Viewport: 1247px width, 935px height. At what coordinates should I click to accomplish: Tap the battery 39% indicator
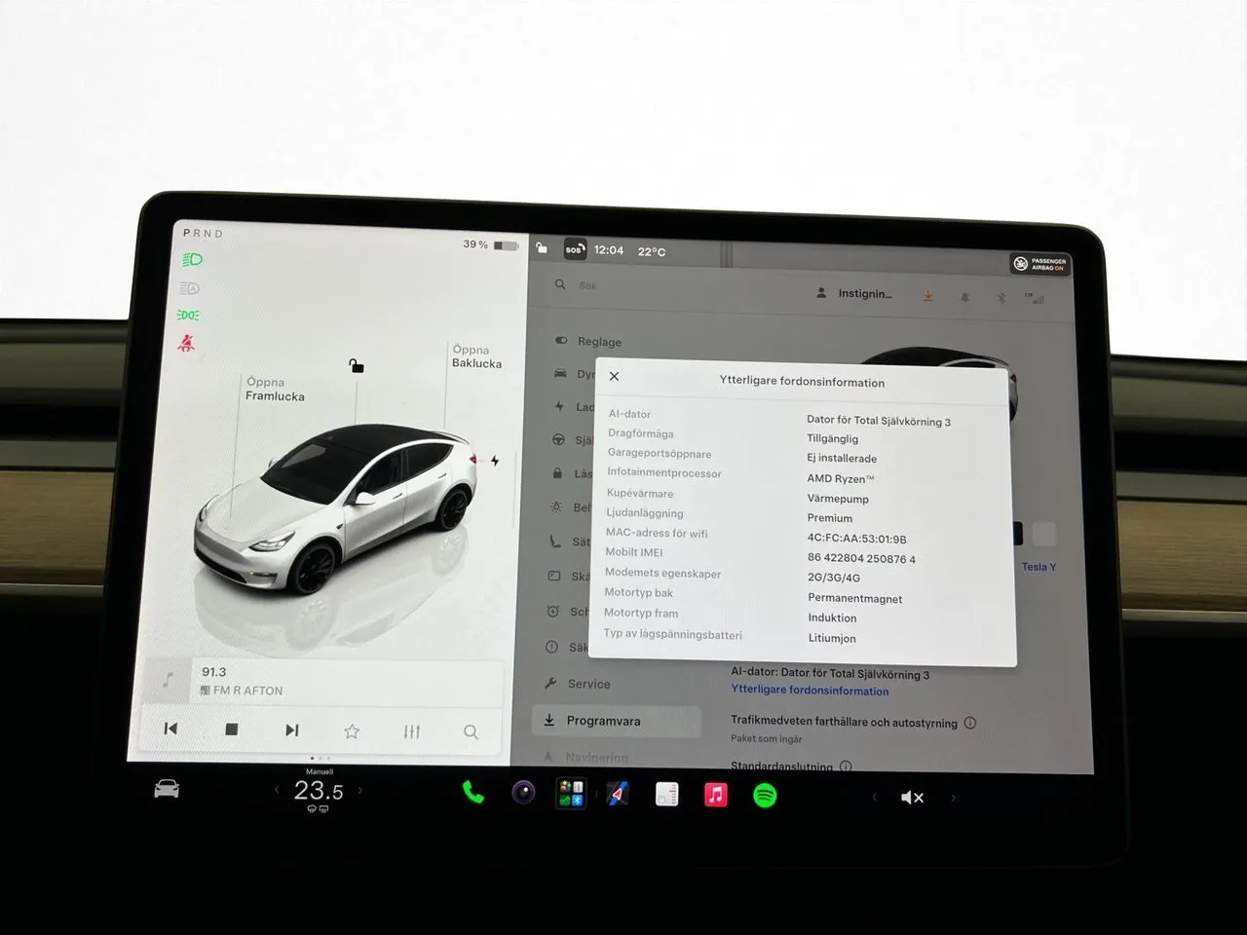(x=491, y=244)
